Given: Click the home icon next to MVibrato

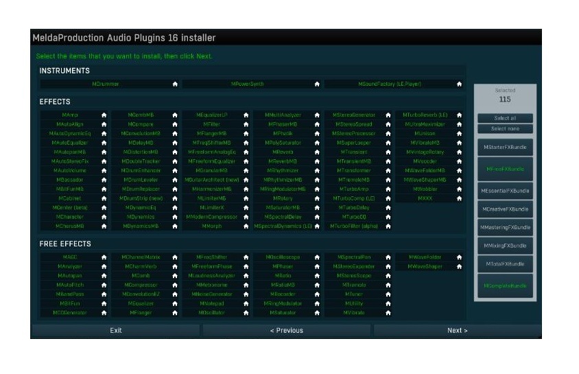Looking at the screenshot, I should (388, 313).
